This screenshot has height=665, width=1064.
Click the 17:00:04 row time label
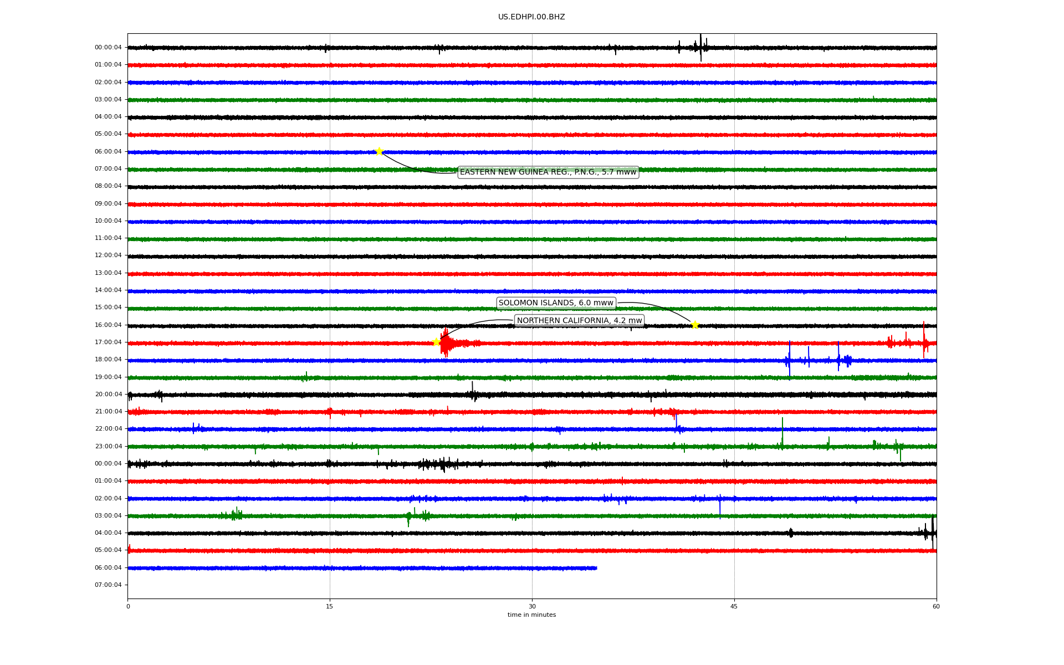coord(108,342)
